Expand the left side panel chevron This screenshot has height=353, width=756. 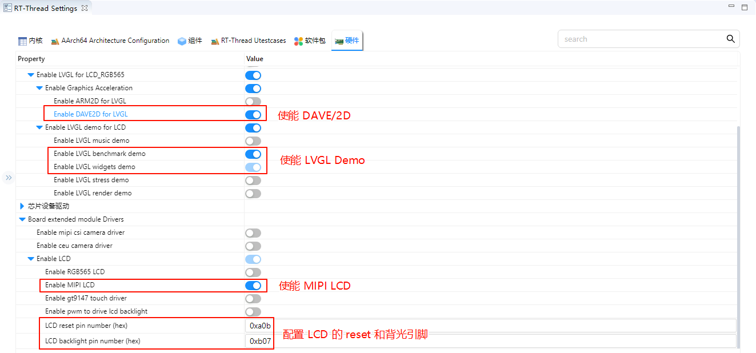9,178
